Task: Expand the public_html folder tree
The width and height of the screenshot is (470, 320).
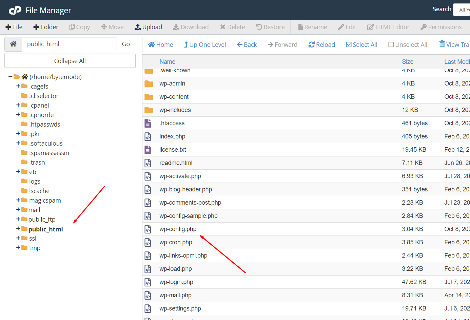Action: click(x=18, y=229)
